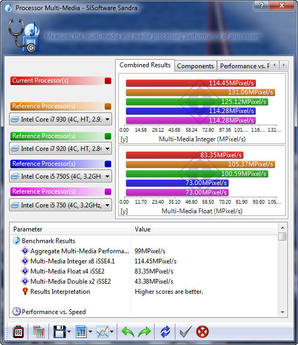Click the system comparison toolbar icon
Image resolution: width=298 pixels, height=345 pixels.
[39, 332]
